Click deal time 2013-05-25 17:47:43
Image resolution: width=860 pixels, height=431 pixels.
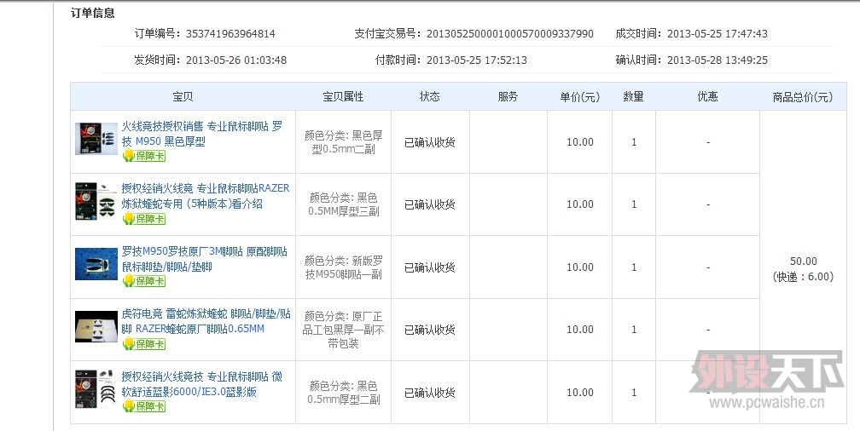[718, 34]
